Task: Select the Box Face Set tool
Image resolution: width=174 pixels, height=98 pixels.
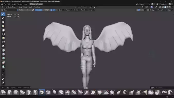Action: [x=3, y=38]
